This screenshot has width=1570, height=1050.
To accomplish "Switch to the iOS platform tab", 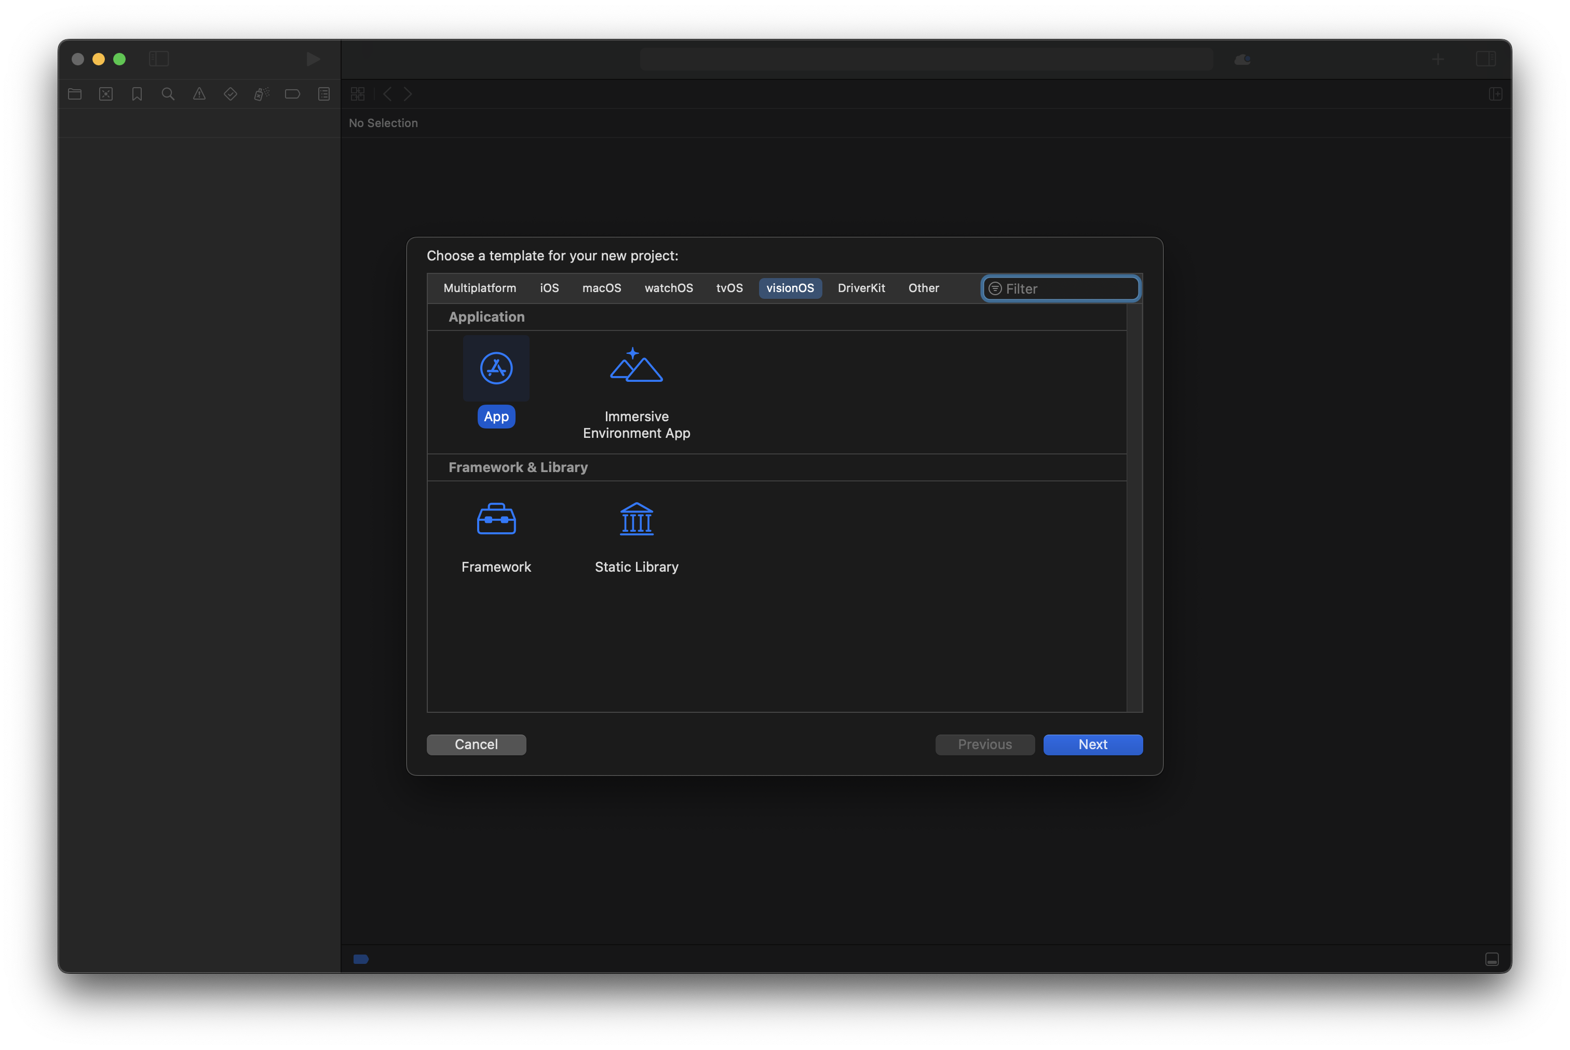I will click(x=549, y=288).
